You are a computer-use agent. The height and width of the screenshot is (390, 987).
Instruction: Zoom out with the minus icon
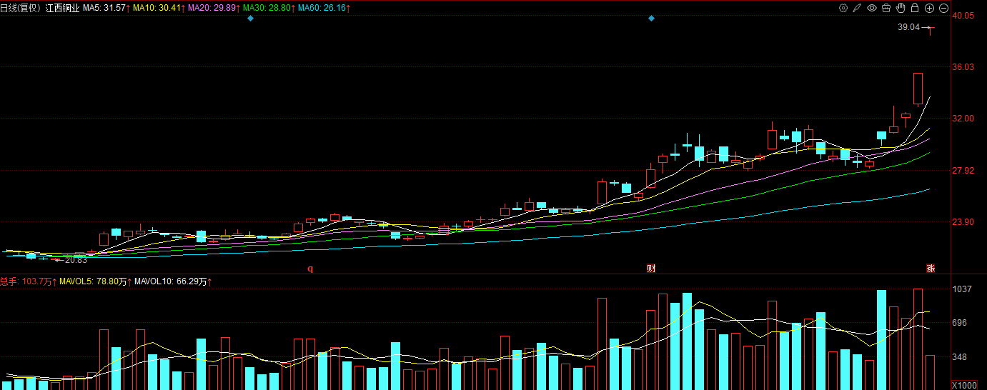(x=943, y=8)
